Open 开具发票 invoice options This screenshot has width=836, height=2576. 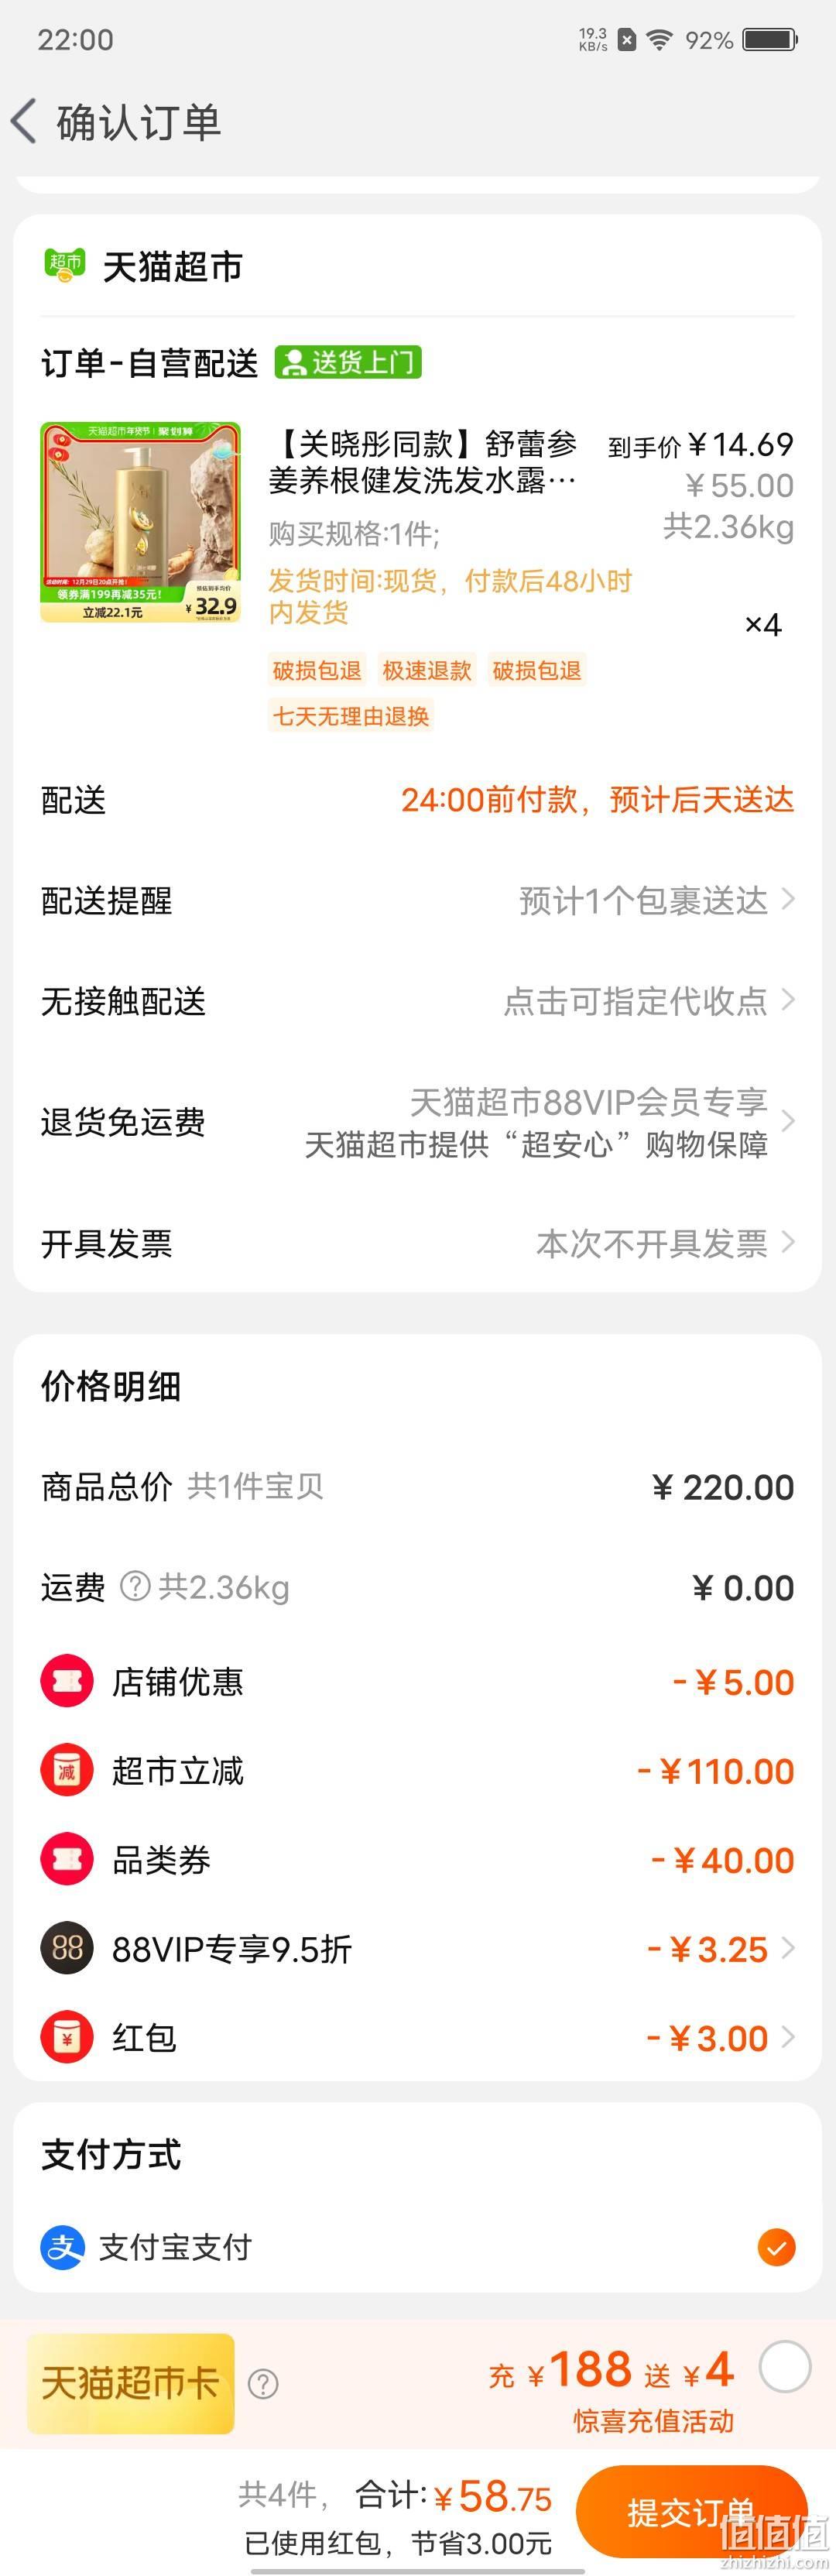click(x=418, y=1243)
